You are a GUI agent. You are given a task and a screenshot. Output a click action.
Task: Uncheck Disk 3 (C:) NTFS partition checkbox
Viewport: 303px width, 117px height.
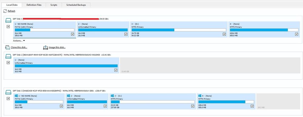click(x=193, y=106)
